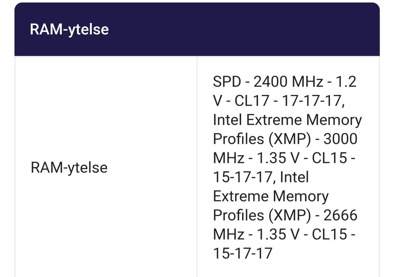Click the final 15-17-17 timings line

pyautogui.click(x=243, y=253)
